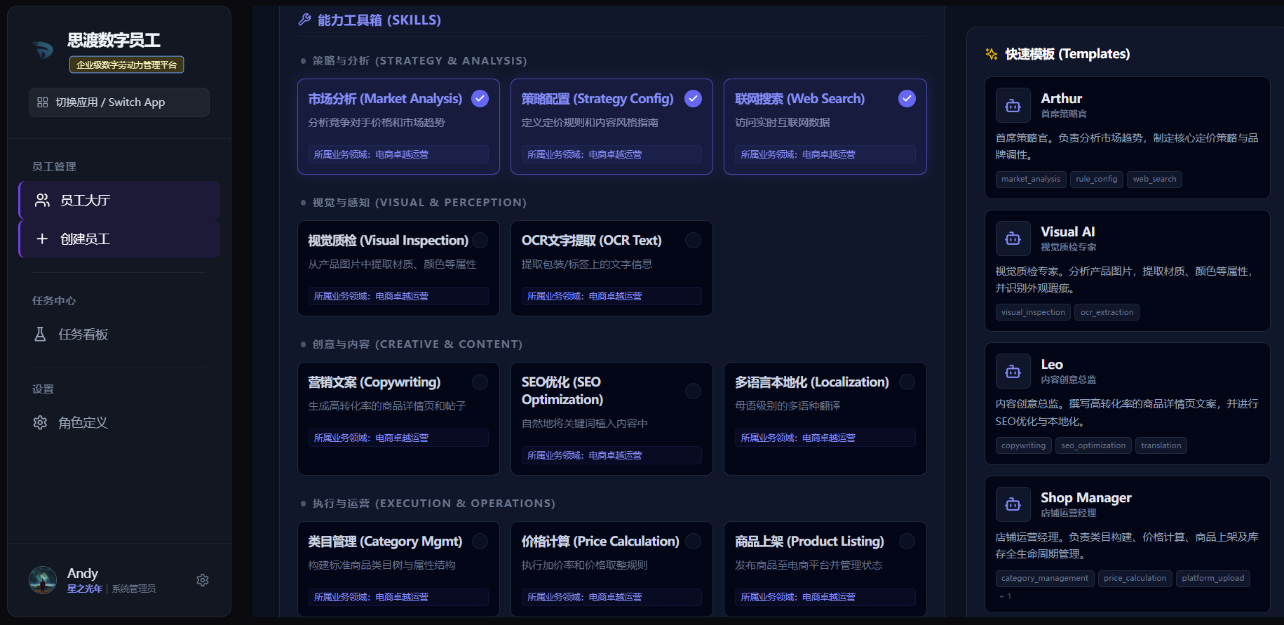Expand the +1 more tags on Shop Manager
Screen dimensions: 1284x625
pyautogui.click(x=1005, y=596)
